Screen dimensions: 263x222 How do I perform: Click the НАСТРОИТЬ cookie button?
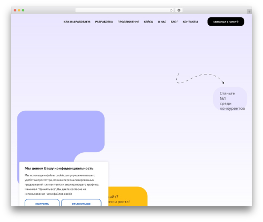pyautogui.click(x=42, y=203)
